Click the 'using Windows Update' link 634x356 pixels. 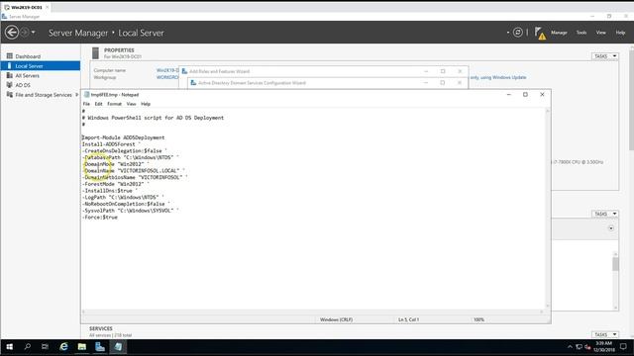point(503,77)
